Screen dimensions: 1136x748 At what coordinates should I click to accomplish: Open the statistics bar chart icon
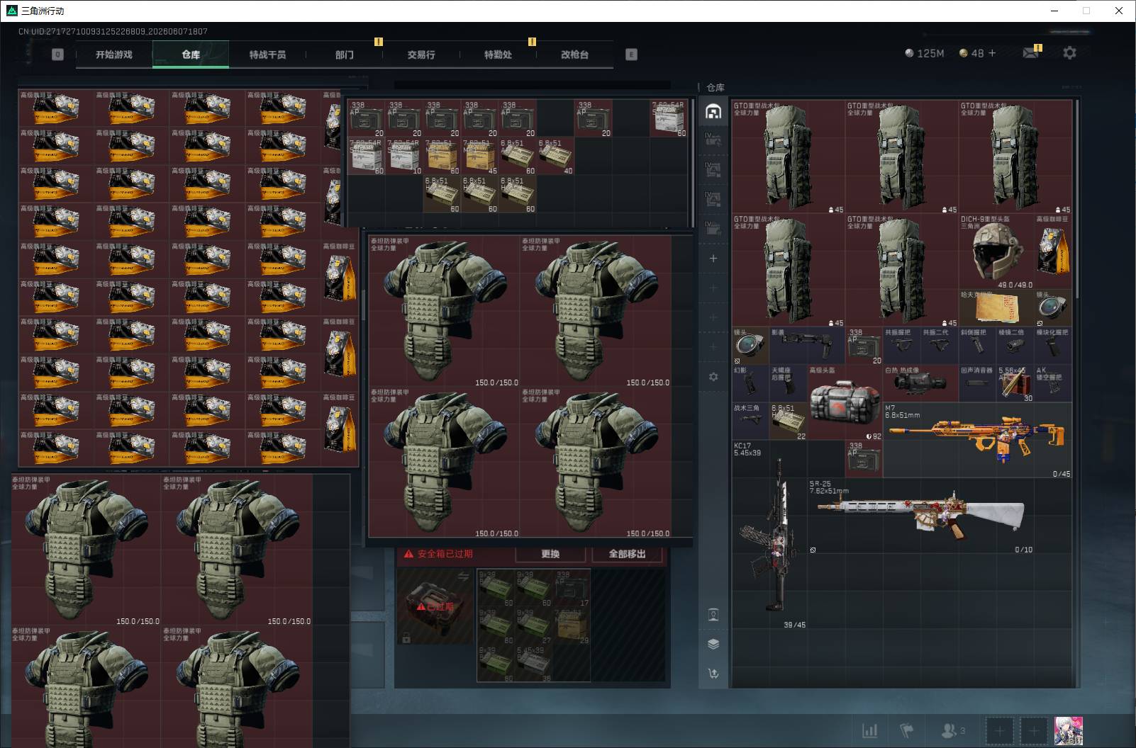(869, 730)
